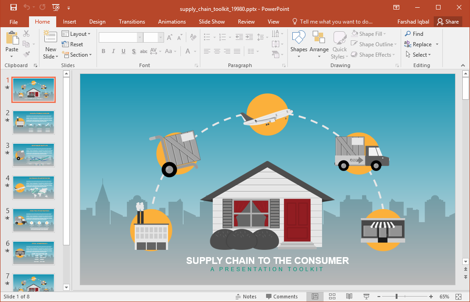
Task: Toggle Italic text formatting
Action: 113,51
